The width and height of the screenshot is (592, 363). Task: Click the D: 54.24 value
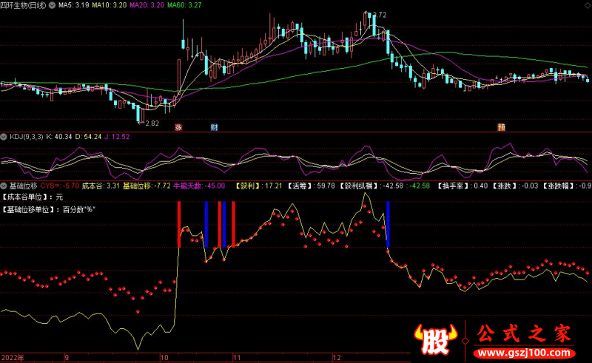click(88, 137)
